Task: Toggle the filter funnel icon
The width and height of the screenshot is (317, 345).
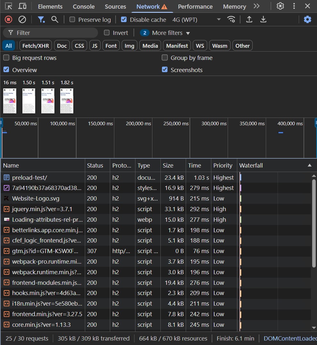Action: point(41,20)
